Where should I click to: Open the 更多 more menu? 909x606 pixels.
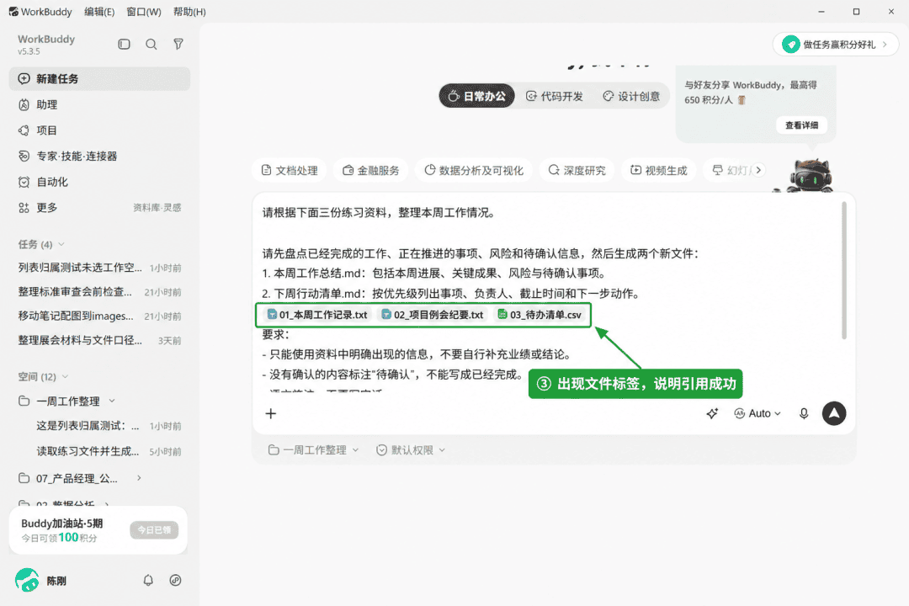[x=38, y=208]
